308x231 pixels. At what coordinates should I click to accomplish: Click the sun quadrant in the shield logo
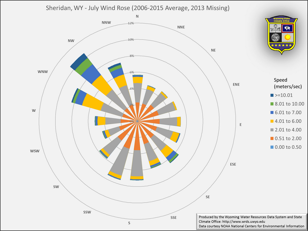coord(288,37)
